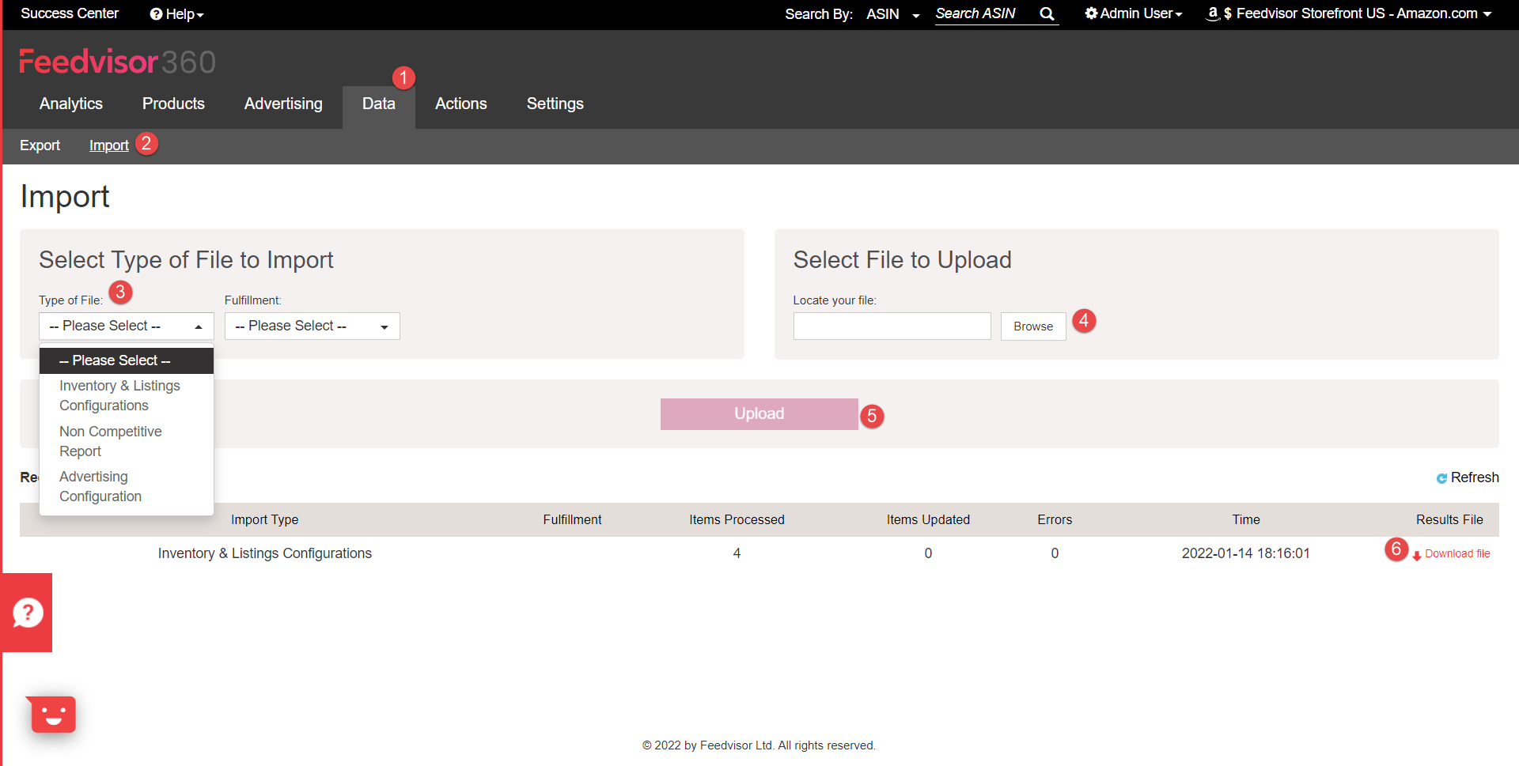This screenshot has height=766, width=1519.
Task: Click the Results File column header
Action: pos(1449,519)
